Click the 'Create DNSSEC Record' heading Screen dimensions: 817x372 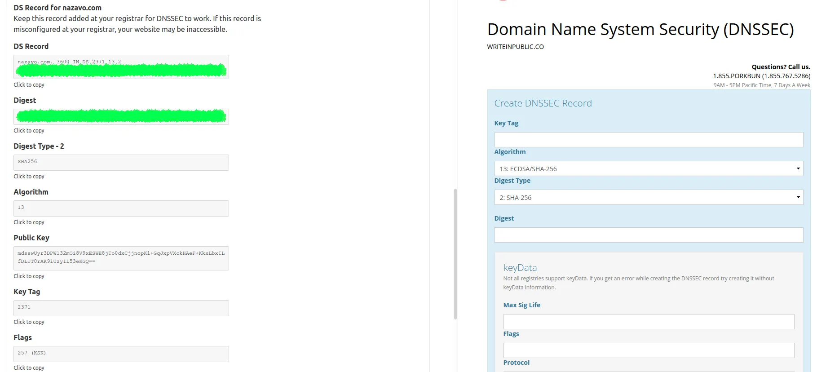[543, 103]
